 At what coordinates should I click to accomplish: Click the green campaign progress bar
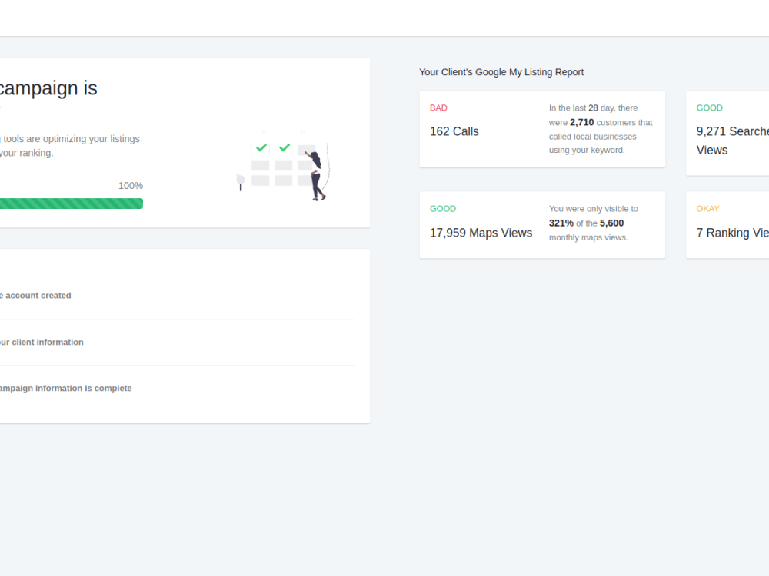(71, 204)
